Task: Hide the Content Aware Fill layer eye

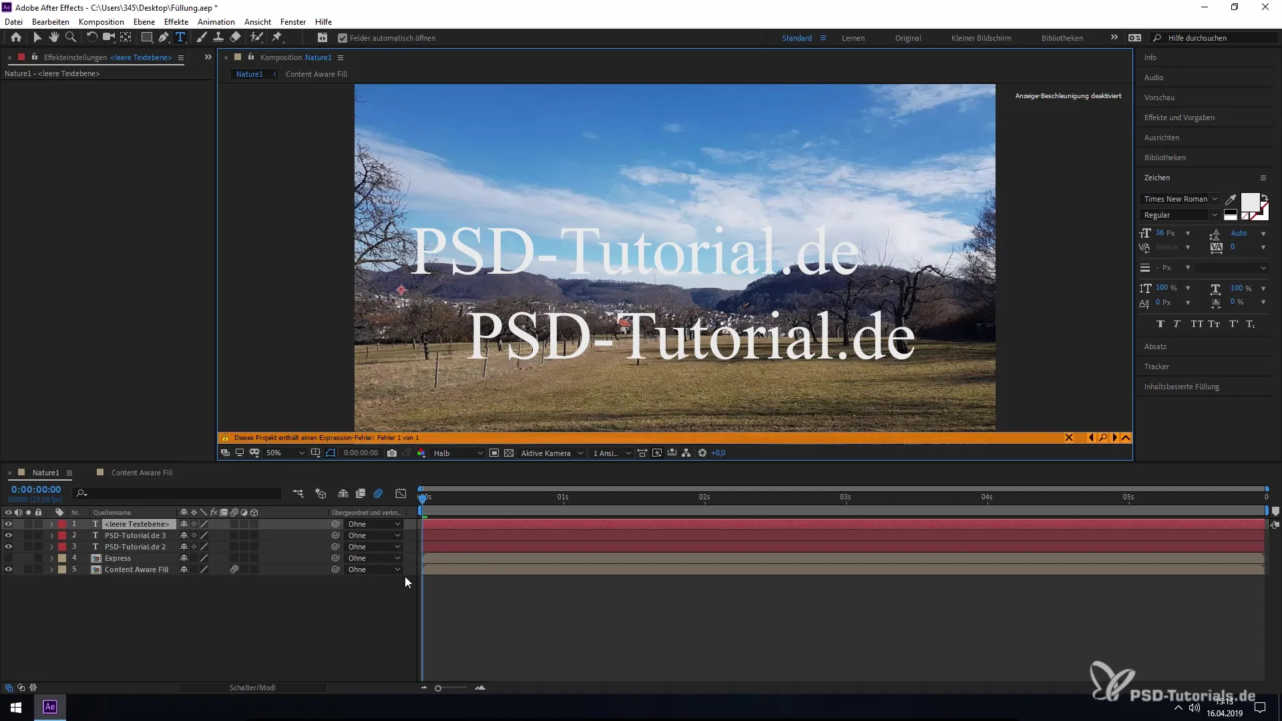Action: [8, 569]
